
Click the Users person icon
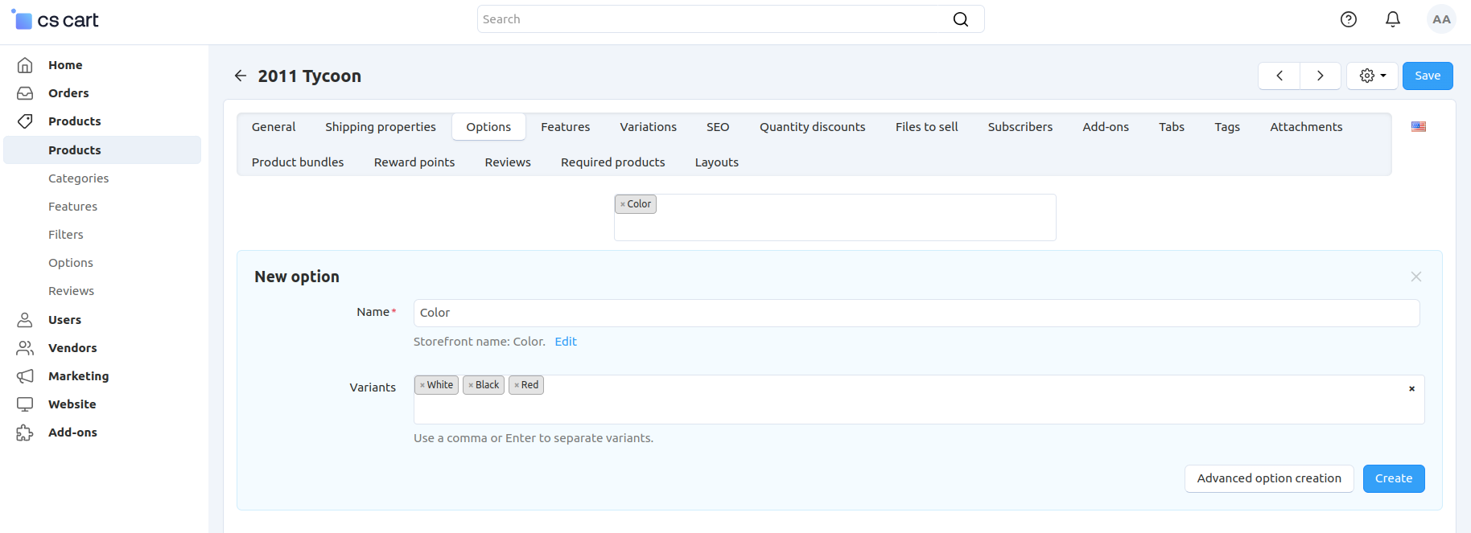click(25, 320)
